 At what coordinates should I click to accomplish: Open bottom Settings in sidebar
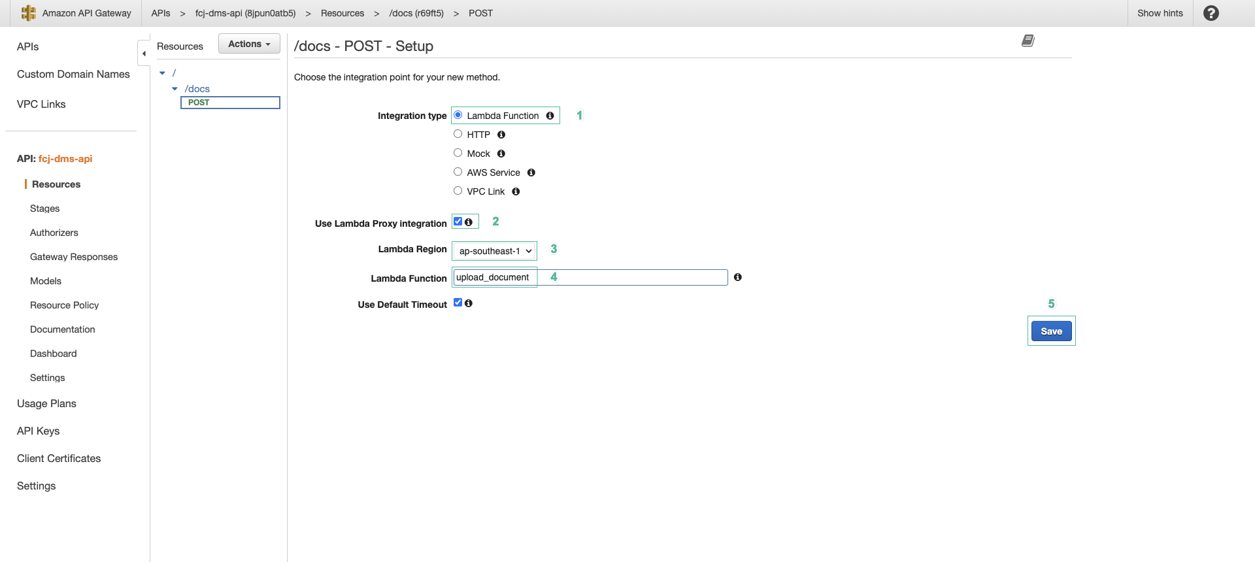[x=36, y=486]
